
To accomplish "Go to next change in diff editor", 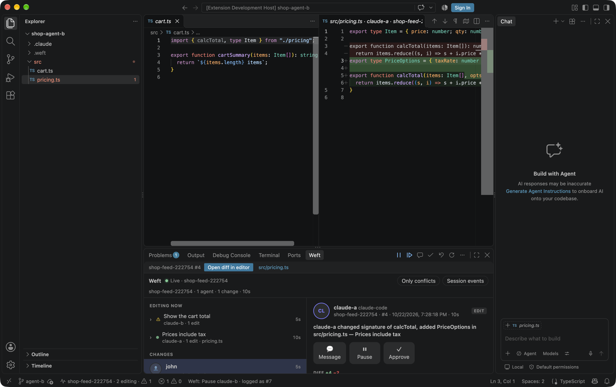I will (x=445, y=21).
